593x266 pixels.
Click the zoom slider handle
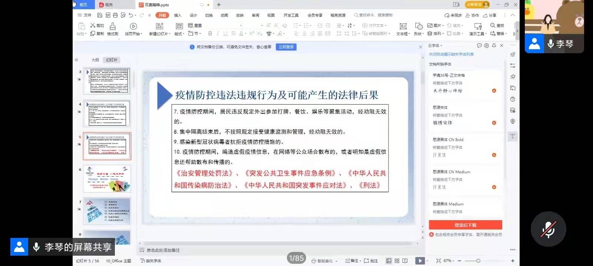pyautogui.click(x=478, y=261)
